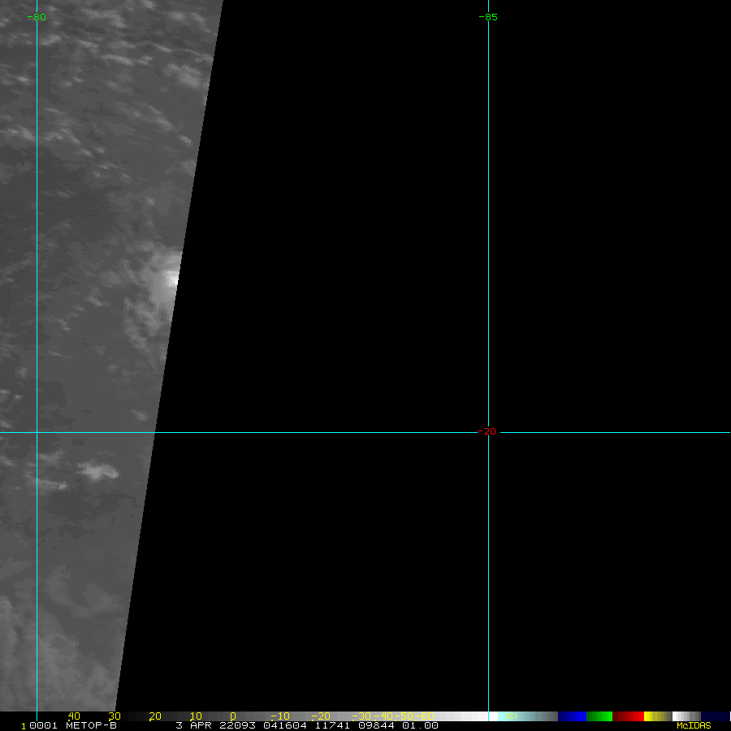Click the yellow segment of the color bar
The width and height of the screenshot is (731, 731).
click(x=650, y=716)
